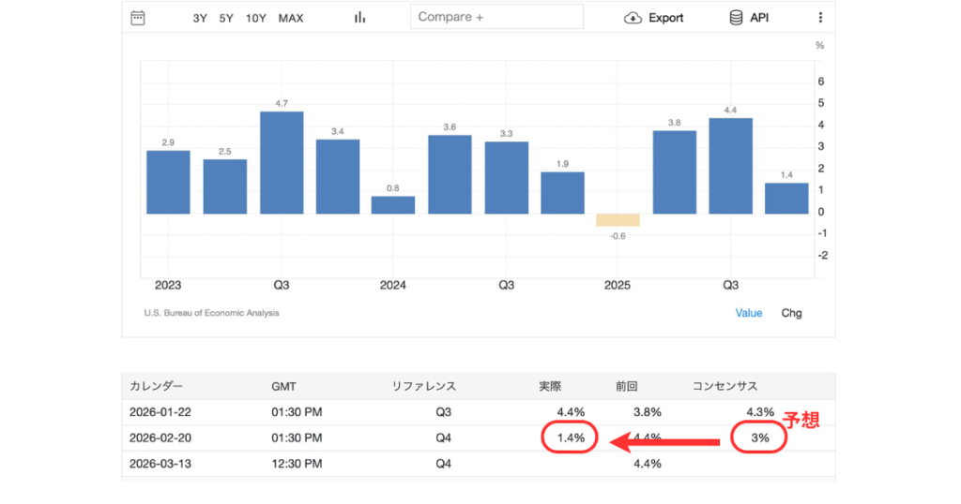This screenshot has height=504, width=961.
Task: Select the 3Y time range
Action: coord(200,18)
